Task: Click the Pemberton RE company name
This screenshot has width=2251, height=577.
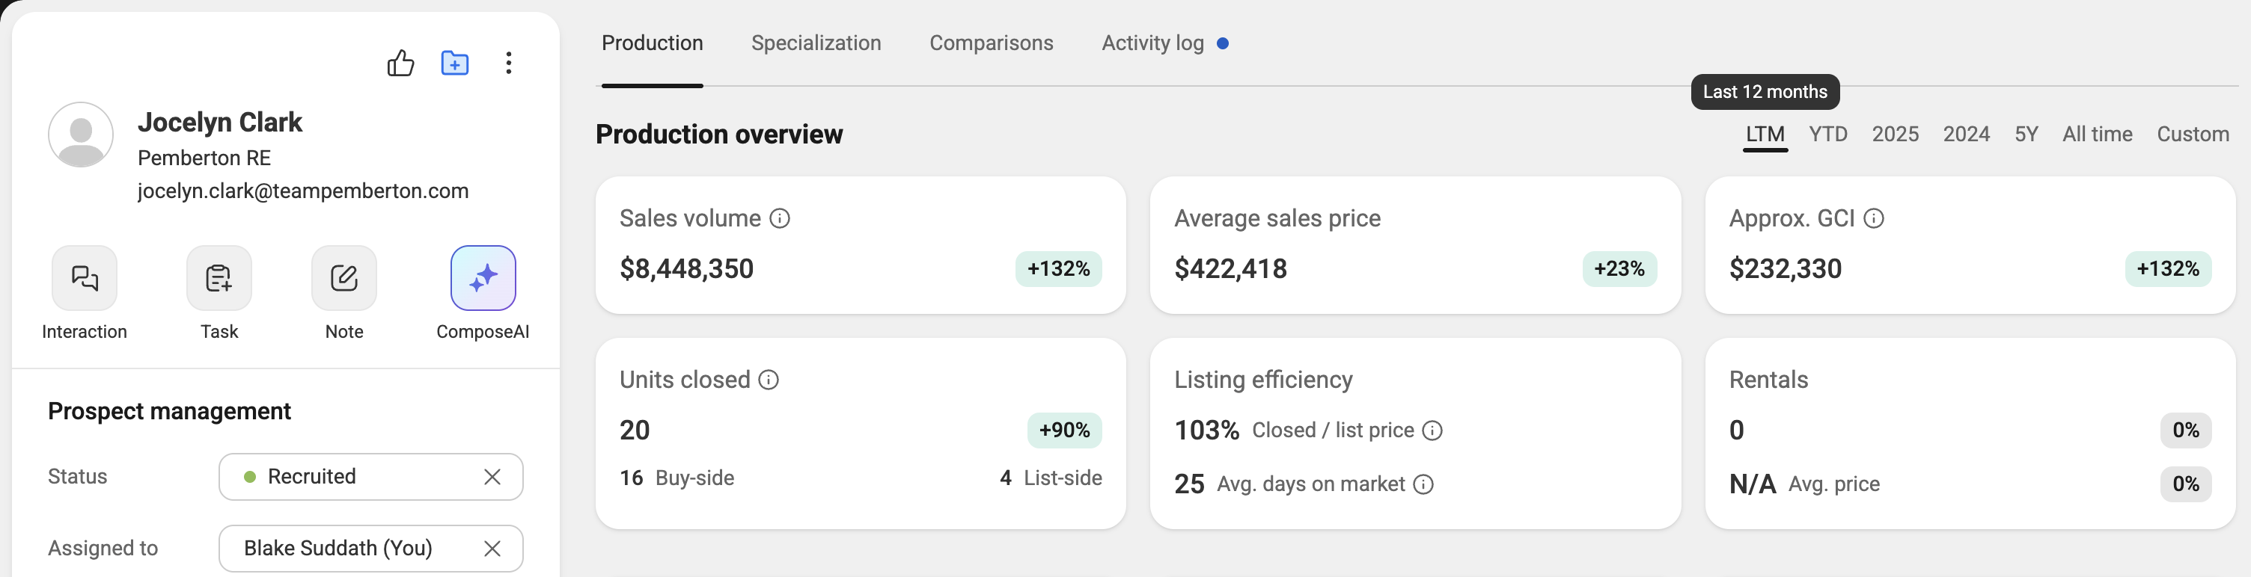Action: pos(204,158)
